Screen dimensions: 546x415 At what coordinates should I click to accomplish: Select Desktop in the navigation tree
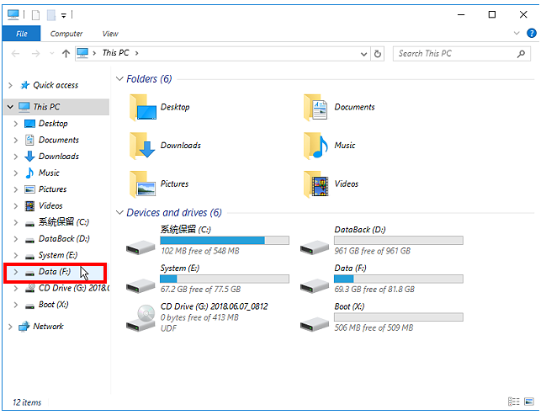point(53,124)
